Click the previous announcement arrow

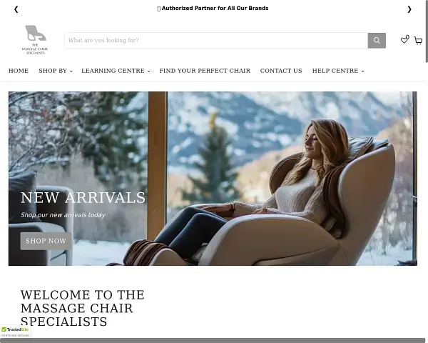coord(16,9)
